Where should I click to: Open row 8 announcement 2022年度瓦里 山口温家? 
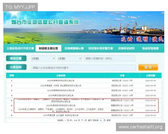61,115
